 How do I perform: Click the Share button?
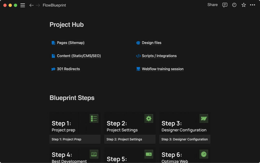[212, 5]
